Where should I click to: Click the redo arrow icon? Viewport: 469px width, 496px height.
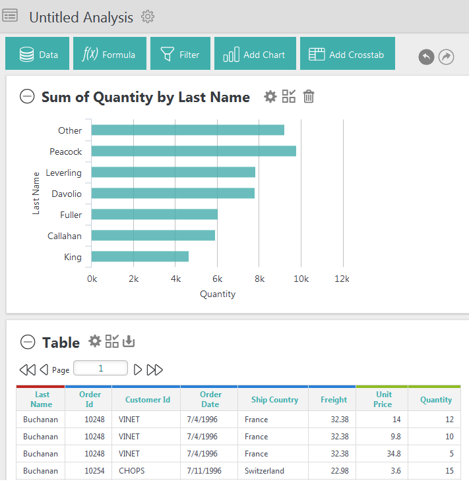tap(446, 57)
